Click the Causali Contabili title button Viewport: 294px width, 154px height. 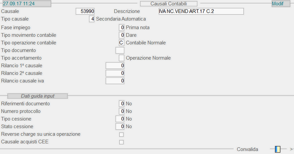[x=169, y=3]
